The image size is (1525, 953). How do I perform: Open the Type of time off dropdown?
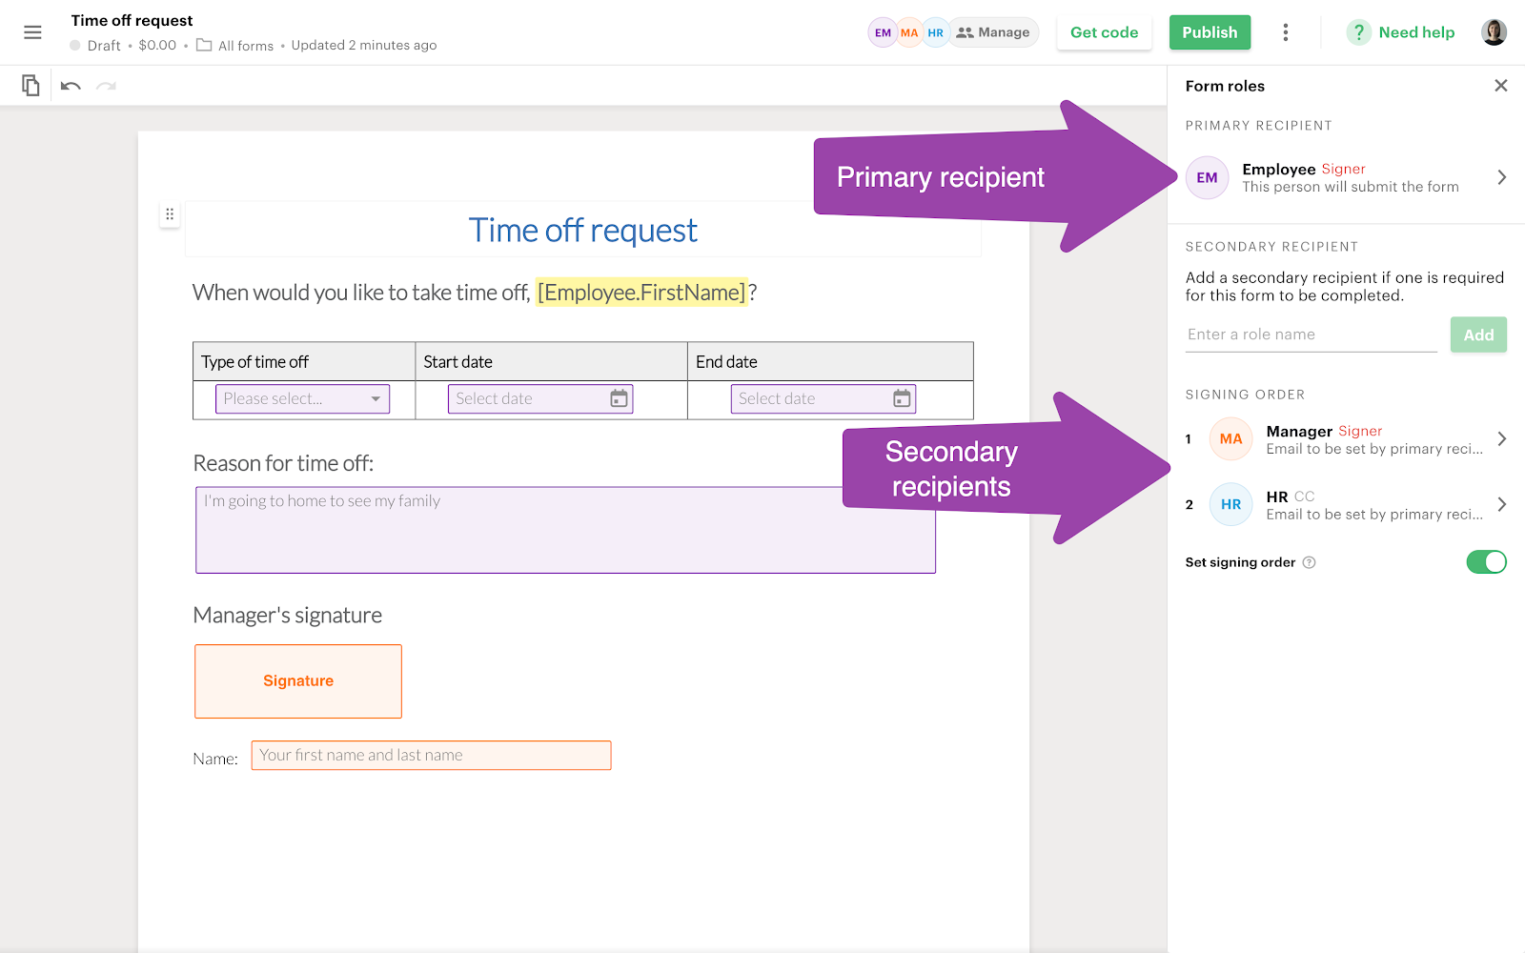pos(301,398)
